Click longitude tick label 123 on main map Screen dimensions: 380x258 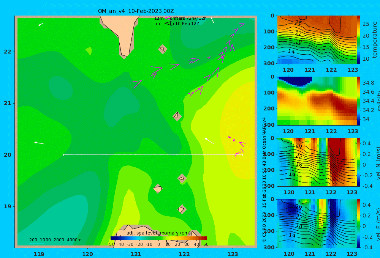click(x=233, y=254)
